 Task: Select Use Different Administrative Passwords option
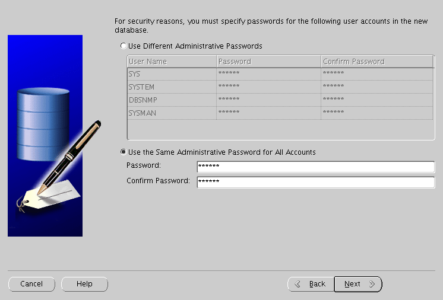[124, 46]
